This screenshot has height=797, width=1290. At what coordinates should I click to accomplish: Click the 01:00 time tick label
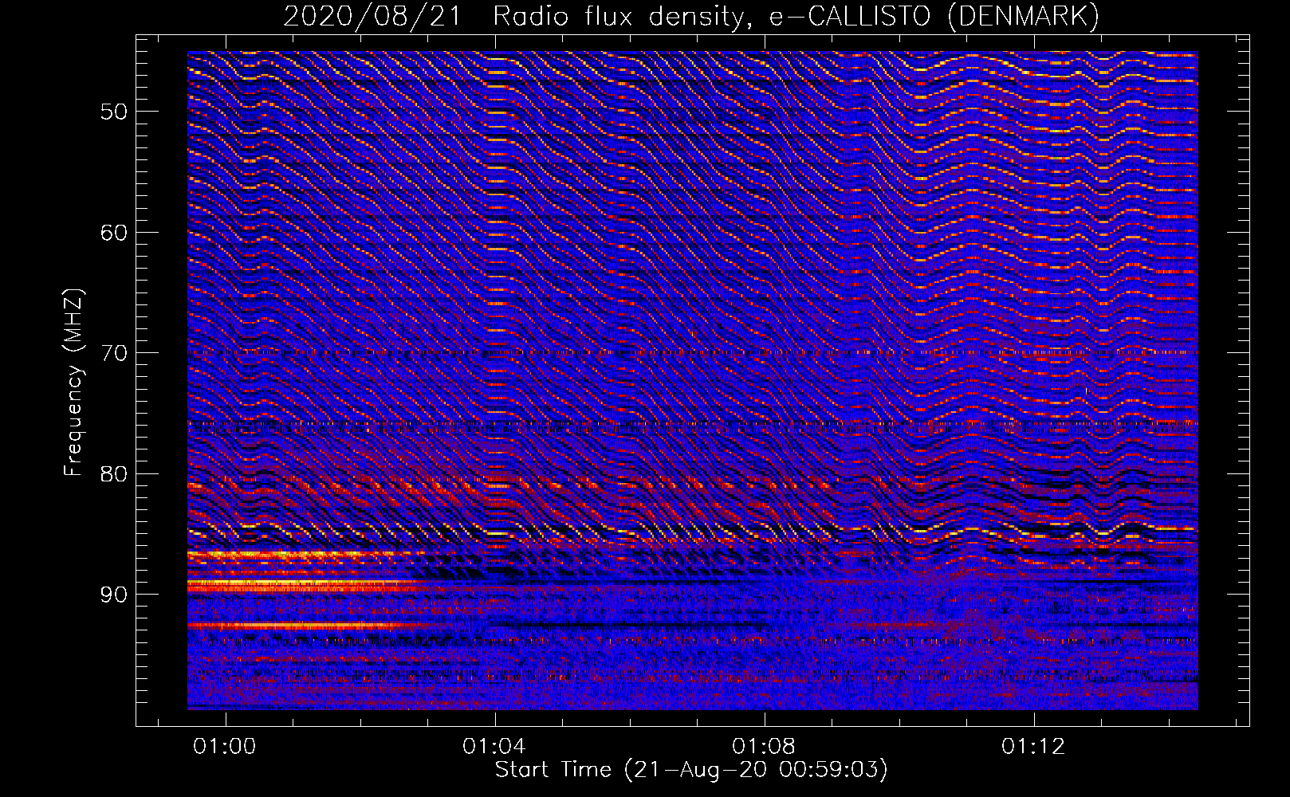[x=225, y=746]
